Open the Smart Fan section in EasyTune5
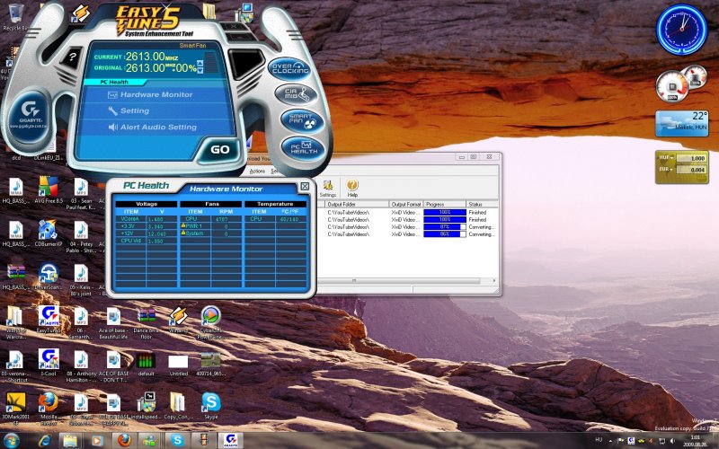The height and width of the screenshot is (449, 719). pos(302,121)
